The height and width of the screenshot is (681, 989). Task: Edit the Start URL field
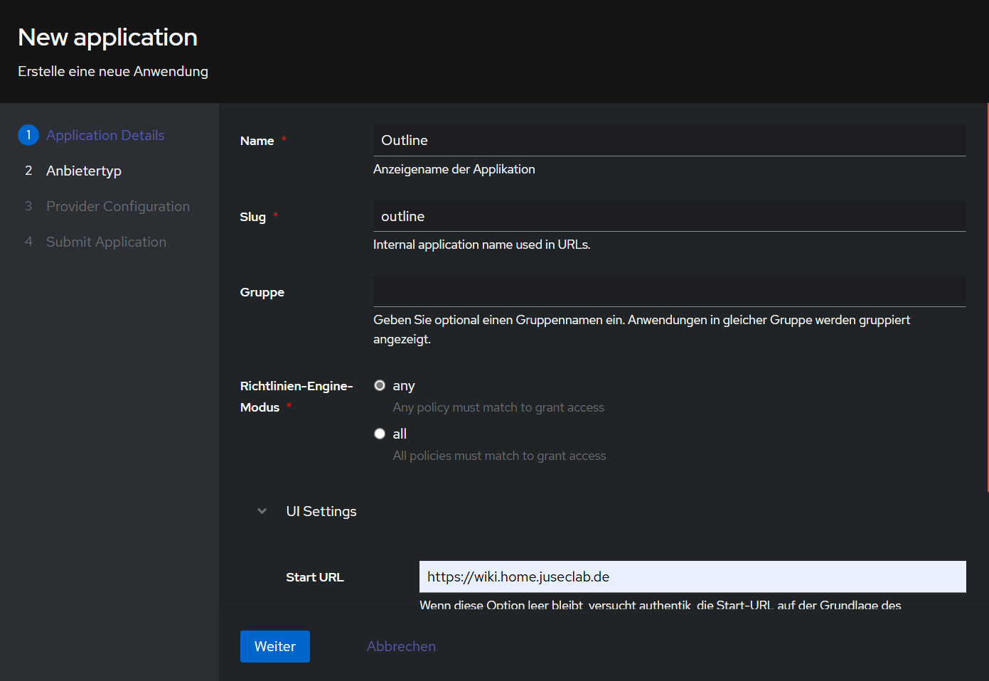click(693, 577)
